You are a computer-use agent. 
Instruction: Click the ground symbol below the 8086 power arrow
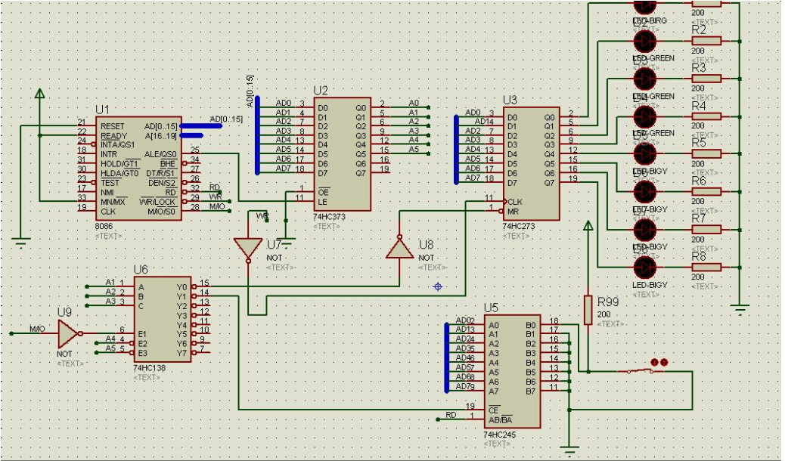pyautogui.click(x=21, y=241)
